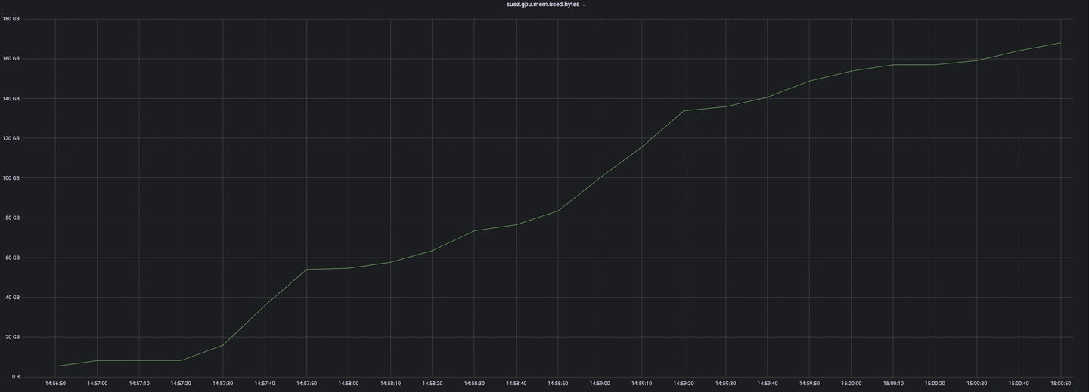Click the 14:58:00 time axis label
Image resolution: width=1089 pixels, height=392 pixels.
click(349, 384)
